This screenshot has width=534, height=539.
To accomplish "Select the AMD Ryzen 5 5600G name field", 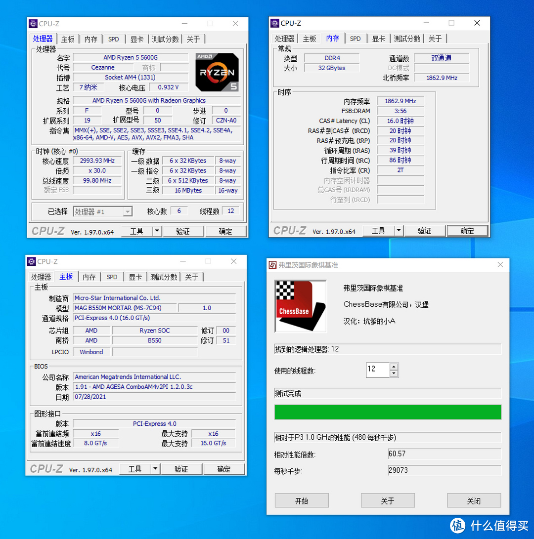I will pos(131,57).
